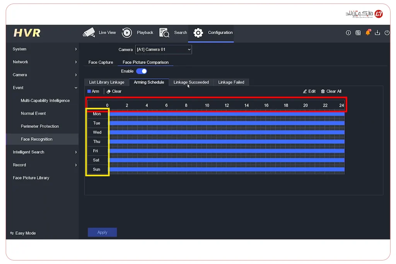Click the Wednesday blue schedule bar

point(227,132)
